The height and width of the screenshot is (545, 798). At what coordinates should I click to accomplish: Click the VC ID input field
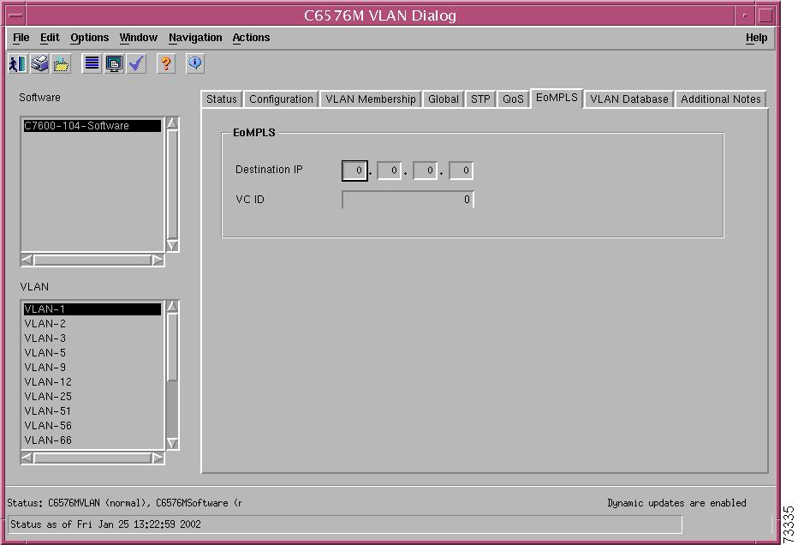[x=408, y=200]
